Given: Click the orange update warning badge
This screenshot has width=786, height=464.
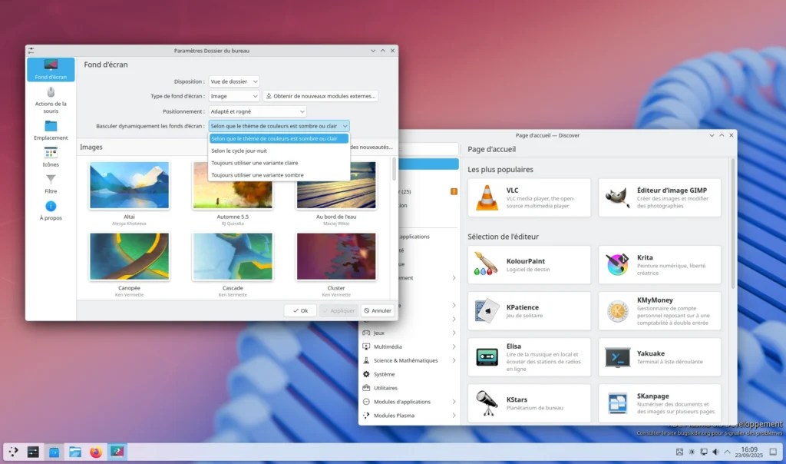Looking at the screenshot, I should click(x=454, y=191).
